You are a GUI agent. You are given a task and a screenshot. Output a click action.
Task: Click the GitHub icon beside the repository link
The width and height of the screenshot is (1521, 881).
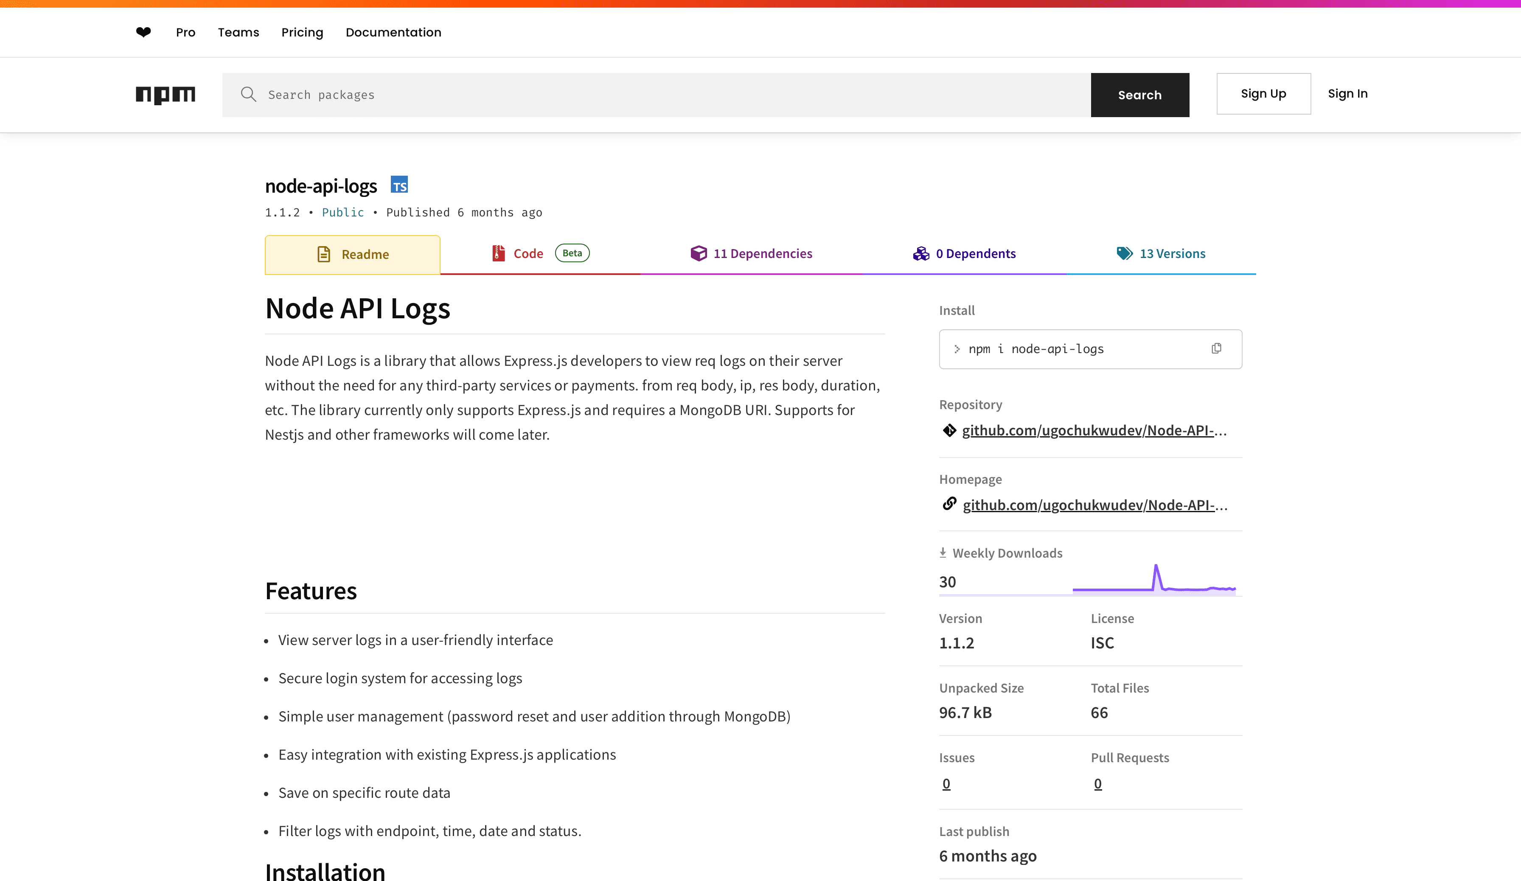pyautogui.click(x=949, y=430)
